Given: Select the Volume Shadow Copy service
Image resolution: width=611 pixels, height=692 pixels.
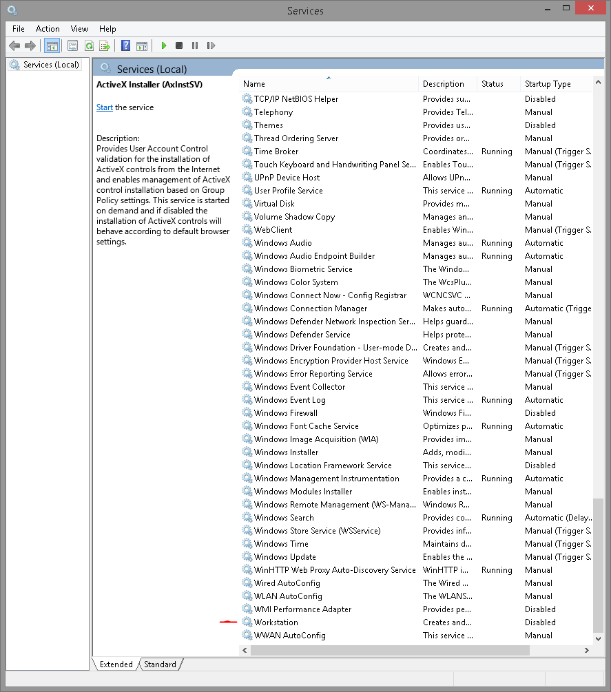Looking at the screenshot, I should (416, 217).
